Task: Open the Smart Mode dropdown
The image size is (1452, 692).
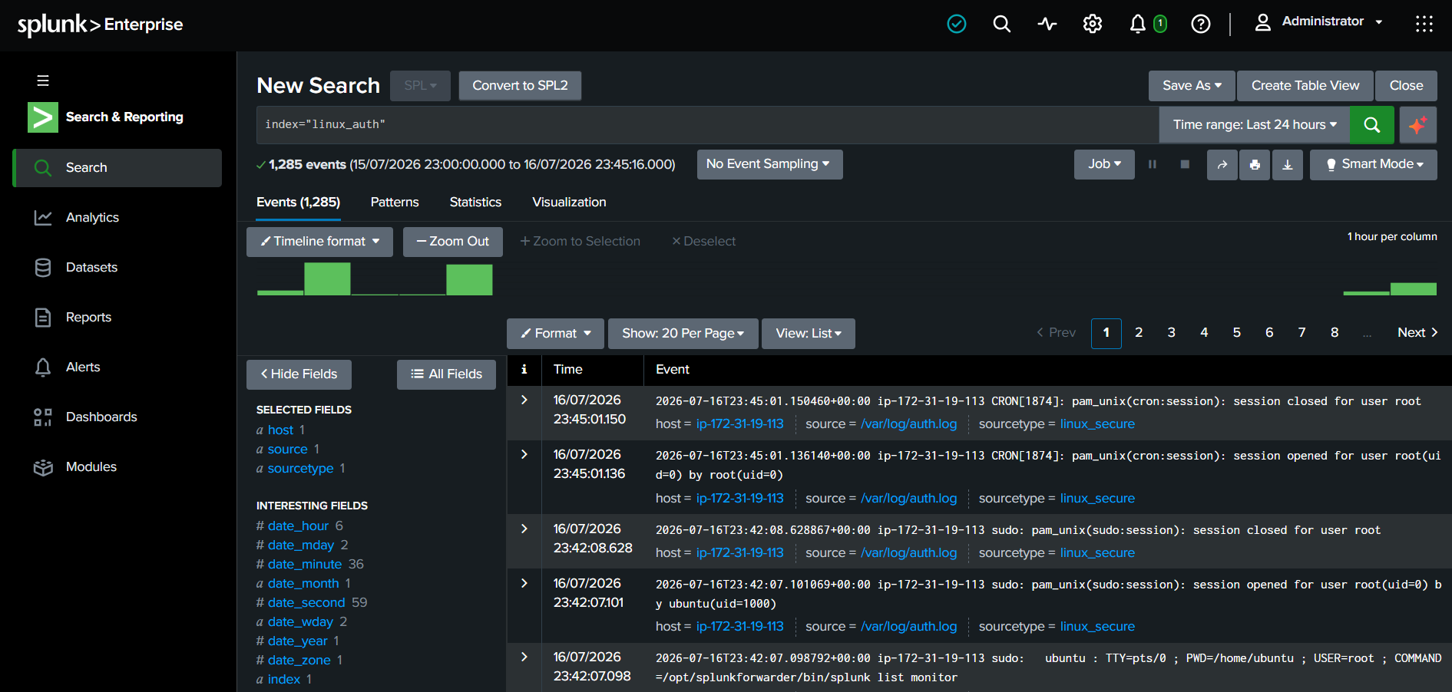Action: (1374, 164)
